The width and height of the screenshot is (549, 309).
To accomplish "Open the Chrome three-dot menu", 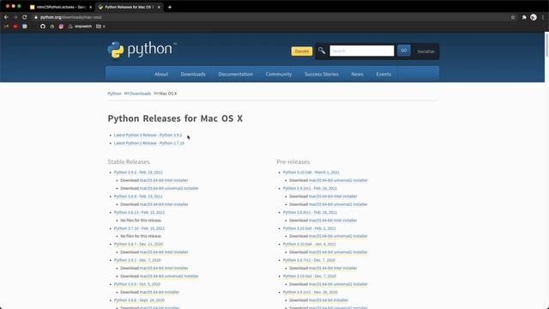I will (x=543, y=17).
